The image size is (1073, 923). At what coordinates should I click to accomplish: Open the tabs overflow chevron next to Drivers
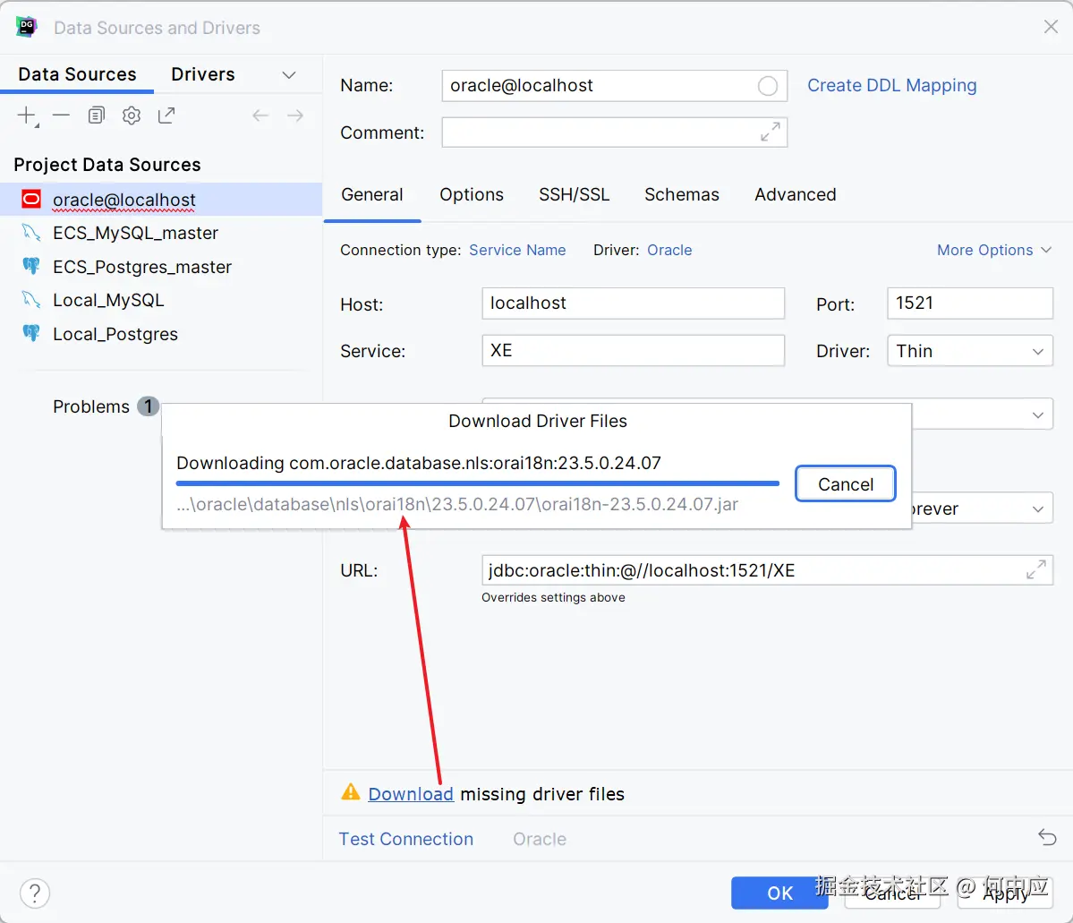(x=289, y=75)
